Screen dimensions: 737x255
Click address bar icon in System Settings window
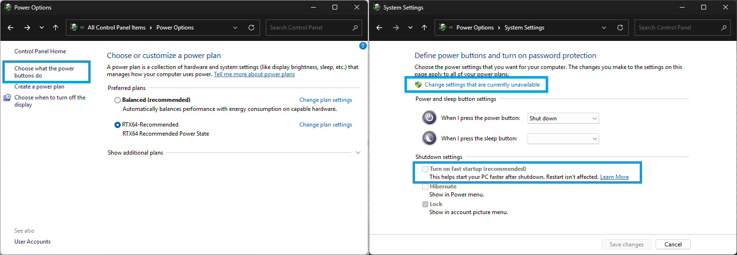click(442, 28)
